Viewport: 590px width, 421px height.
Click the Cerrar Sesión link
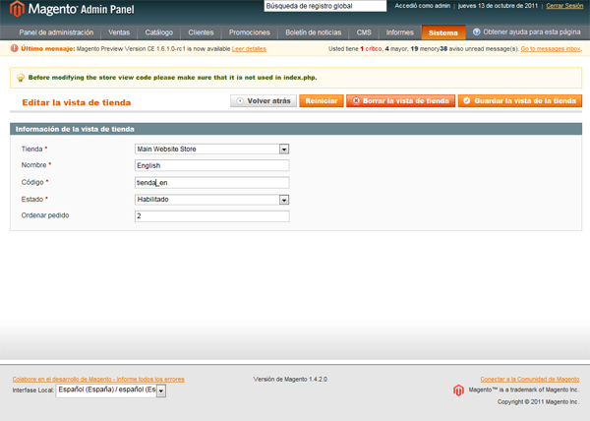tap(564, 6)
